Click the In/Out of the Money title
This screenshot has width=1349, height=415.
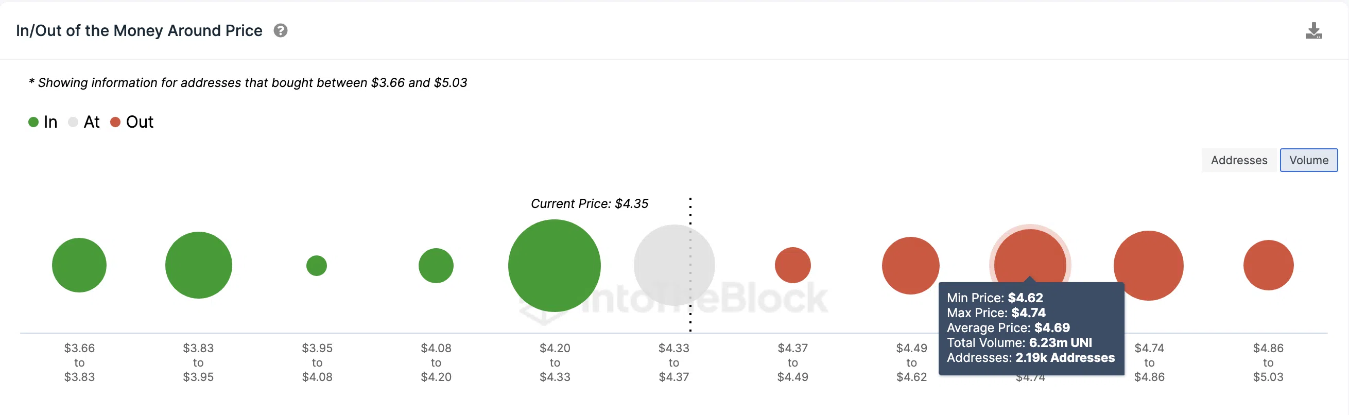[x=140, y=31]
